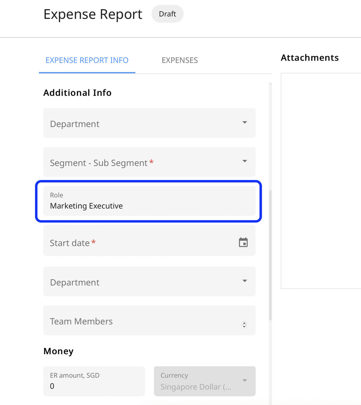361x405 pixels.
Task: Click the Draft status badge
Action: pos(167,14)
